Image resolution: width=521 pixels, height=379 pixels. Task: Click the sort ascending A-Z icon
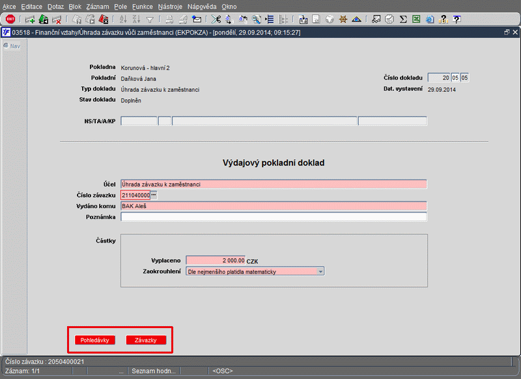click(123, 20)
